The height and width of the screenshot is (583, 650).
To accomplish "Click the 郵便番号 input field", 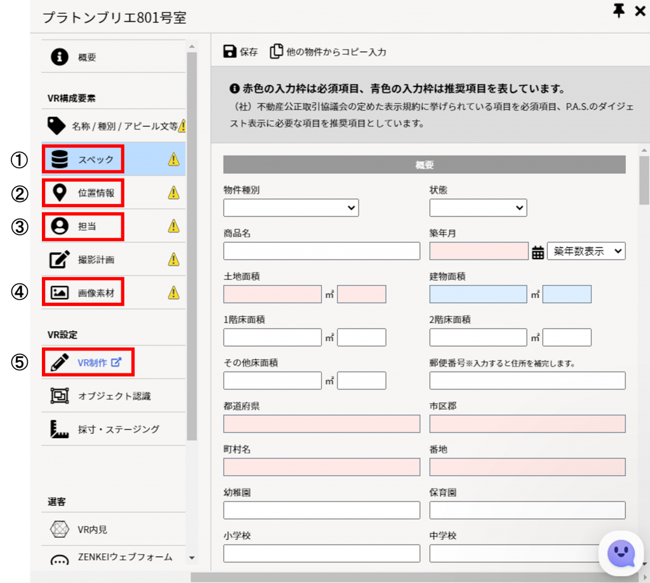I will pyautogui.click(x=527, y=380).
